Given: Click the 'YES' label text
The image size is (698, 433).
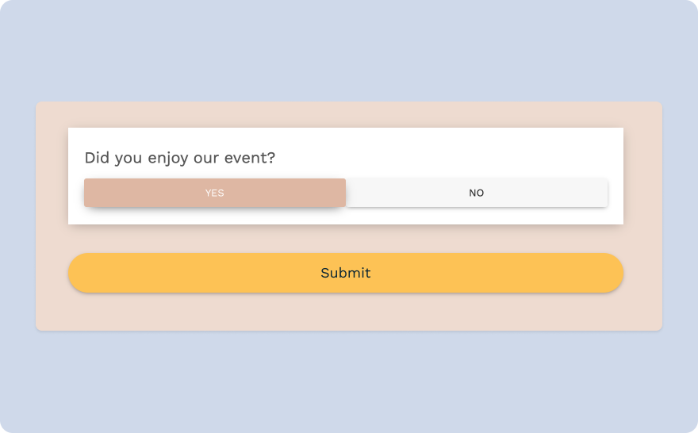Looking at the screenshot, I should [x=215, y=193].
